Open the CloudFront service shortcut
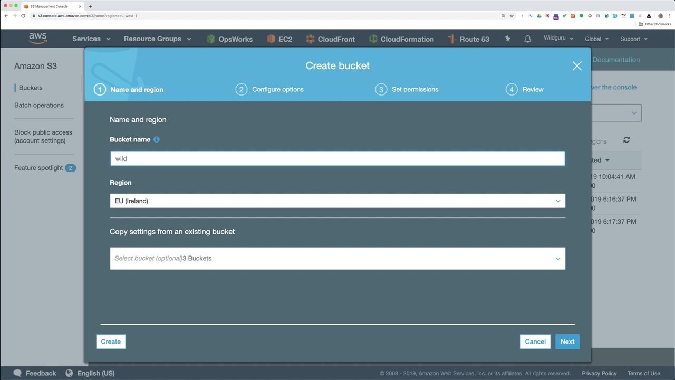The image size is (675, 380). click(x=330, y=39)
